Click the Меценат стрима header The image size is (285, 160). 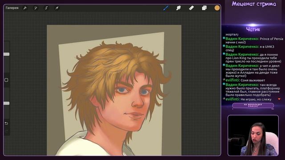tap(254, 4)
